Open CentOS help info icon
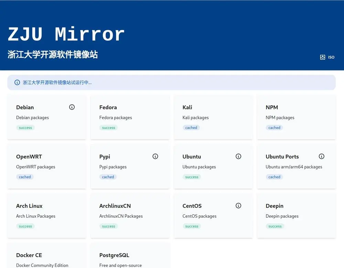344x268 pixels. (238, 206)
